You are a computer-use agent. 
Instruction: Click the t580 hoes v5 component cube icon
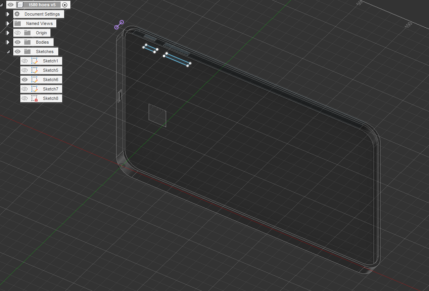[x=20, y=5]
